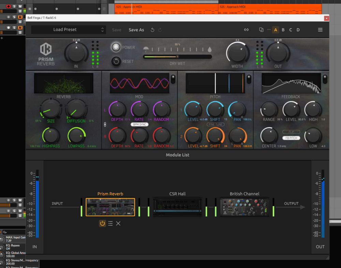The height and width of the screenshot is (268, 341).
Task: Click the HIGHPASS knob
Action: [x=51, y=136]
